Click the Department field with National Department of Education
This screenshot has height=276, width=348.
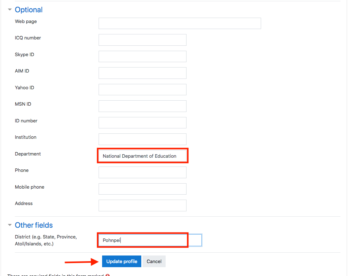[x=143, y=156]
